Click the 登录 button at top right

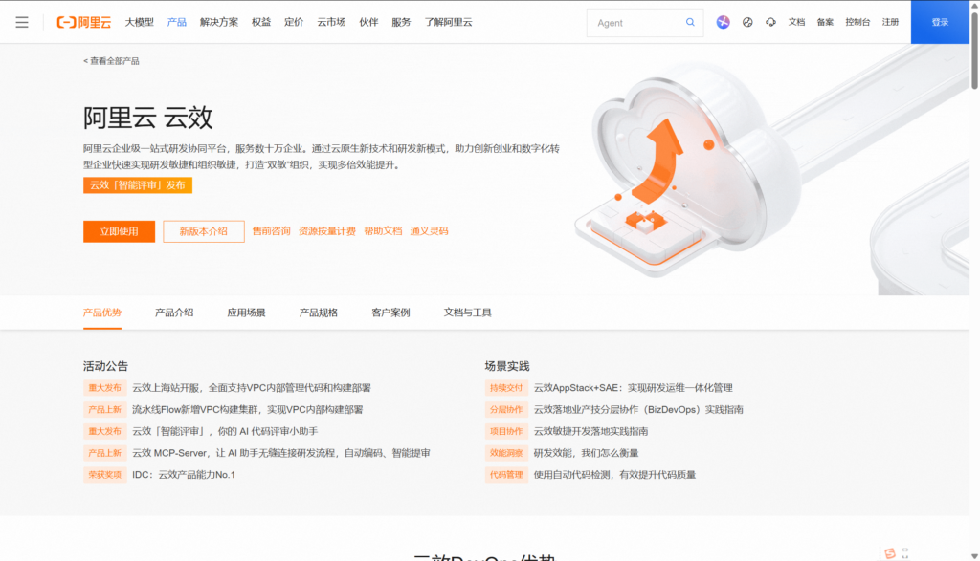click(x=941, y=22)
